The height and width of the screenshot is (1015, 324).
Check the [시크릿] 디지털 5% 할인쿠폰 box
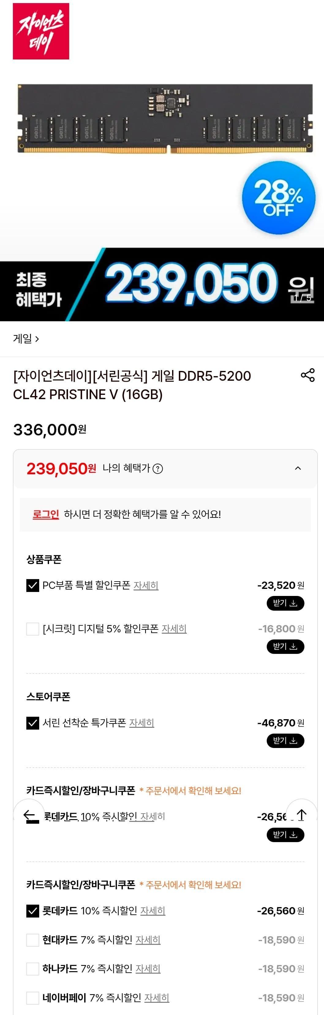click(33, 629)
